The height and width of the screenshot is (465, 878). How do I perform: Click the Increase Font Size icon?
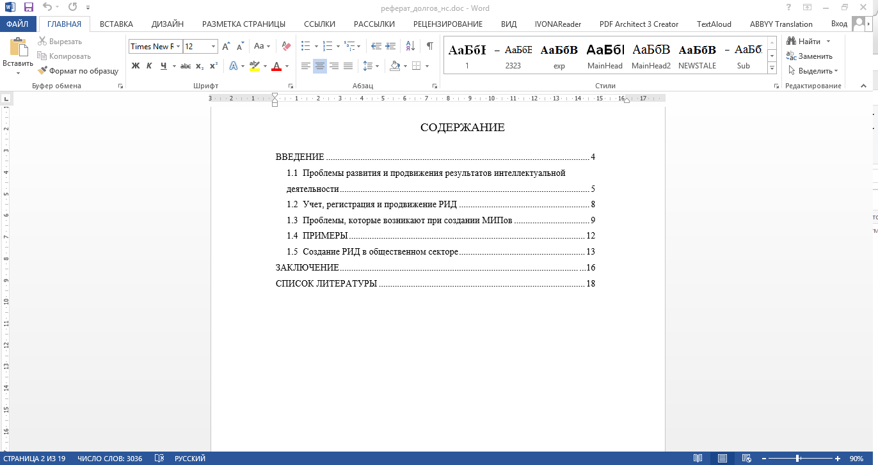pos(226,46)
